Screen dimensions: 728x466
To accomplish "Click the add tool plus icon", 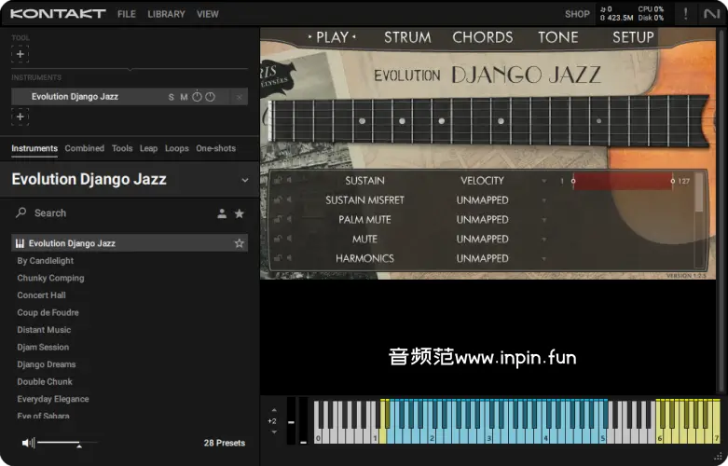I will click(21, 54).
